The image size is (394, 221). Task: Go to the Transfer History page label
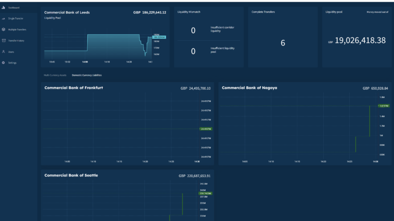pyautogui.click(x=16, y=40)
